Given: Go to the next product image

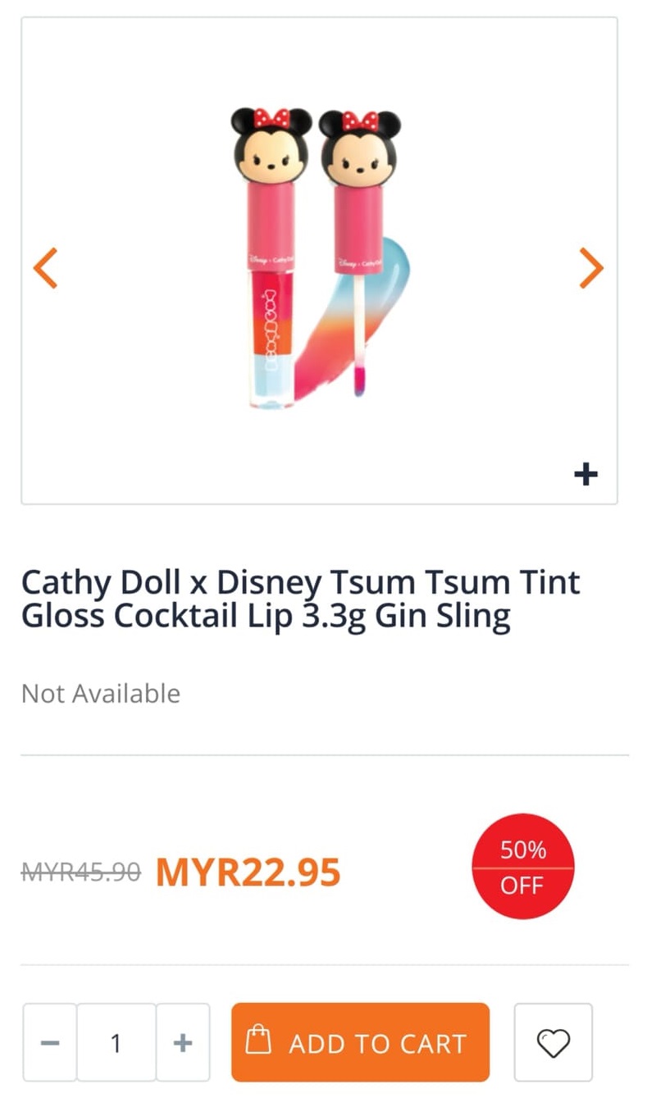Looking at the screenshot, I should [590, 267].
